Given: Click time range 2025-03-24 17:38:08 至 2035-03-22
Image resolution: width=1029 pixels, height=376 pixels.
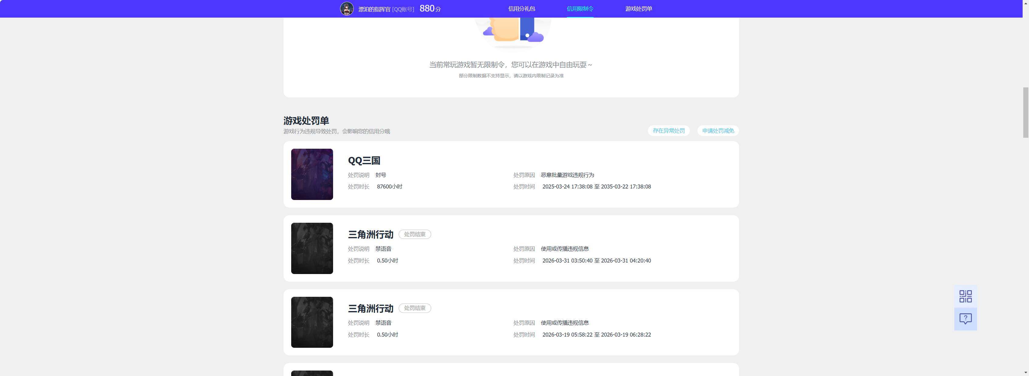Looking at the screenshot, I should tap(596, 186).
